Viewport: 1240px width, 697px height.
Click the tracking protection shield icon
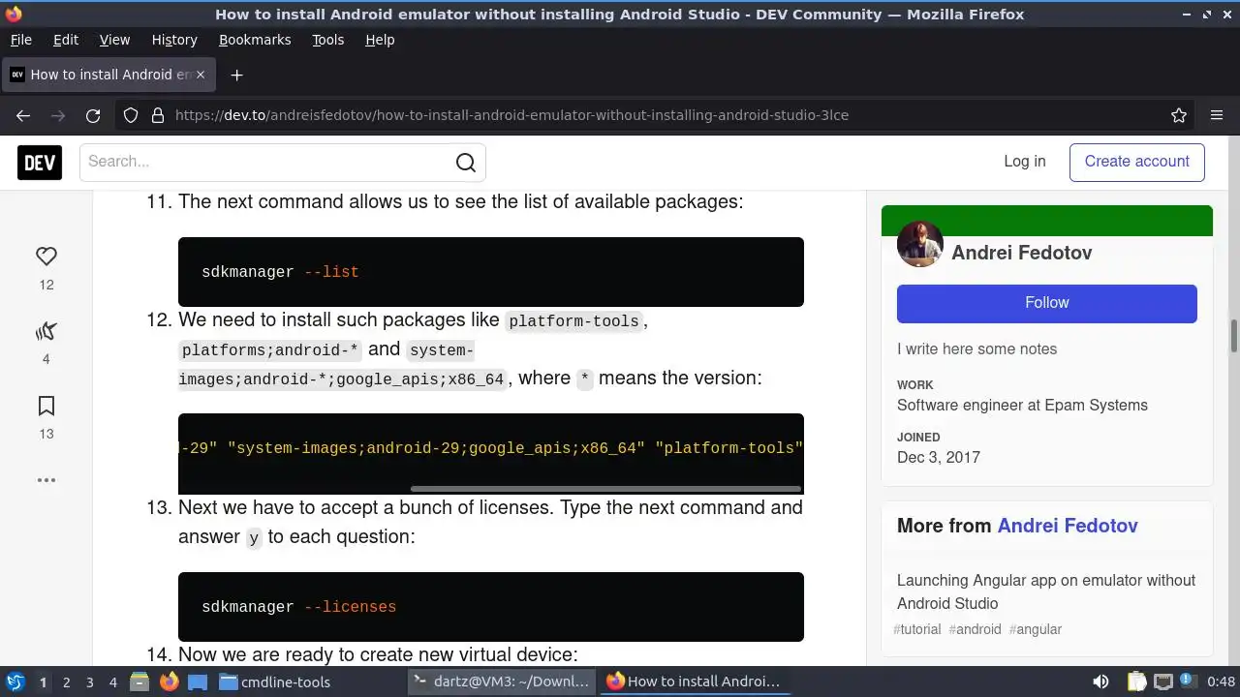pyautogui.click(x=131, y=115)
